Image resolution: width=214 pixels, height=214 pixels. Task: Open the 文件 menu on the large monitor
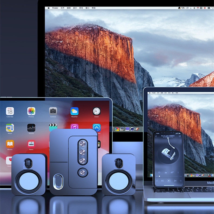coord(63,8)
